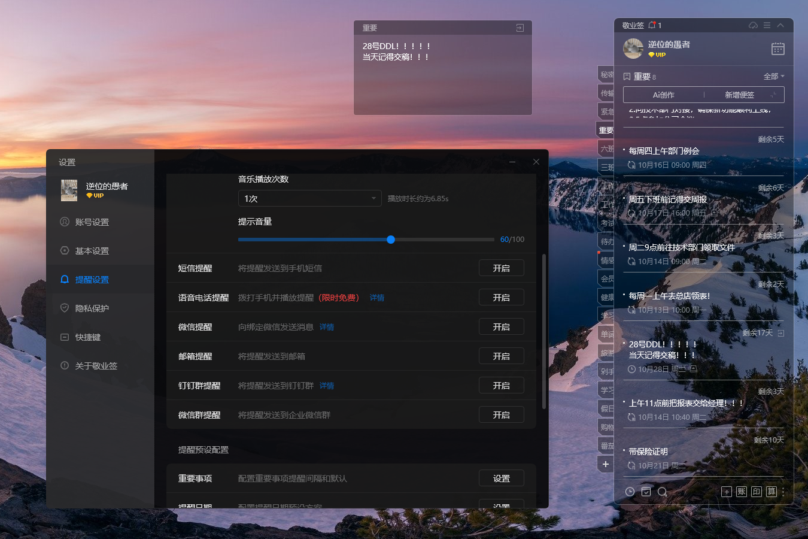The image size is (808, 539).
Task: Open the notification bell in 敬业签 header
Action: [652, 25]
